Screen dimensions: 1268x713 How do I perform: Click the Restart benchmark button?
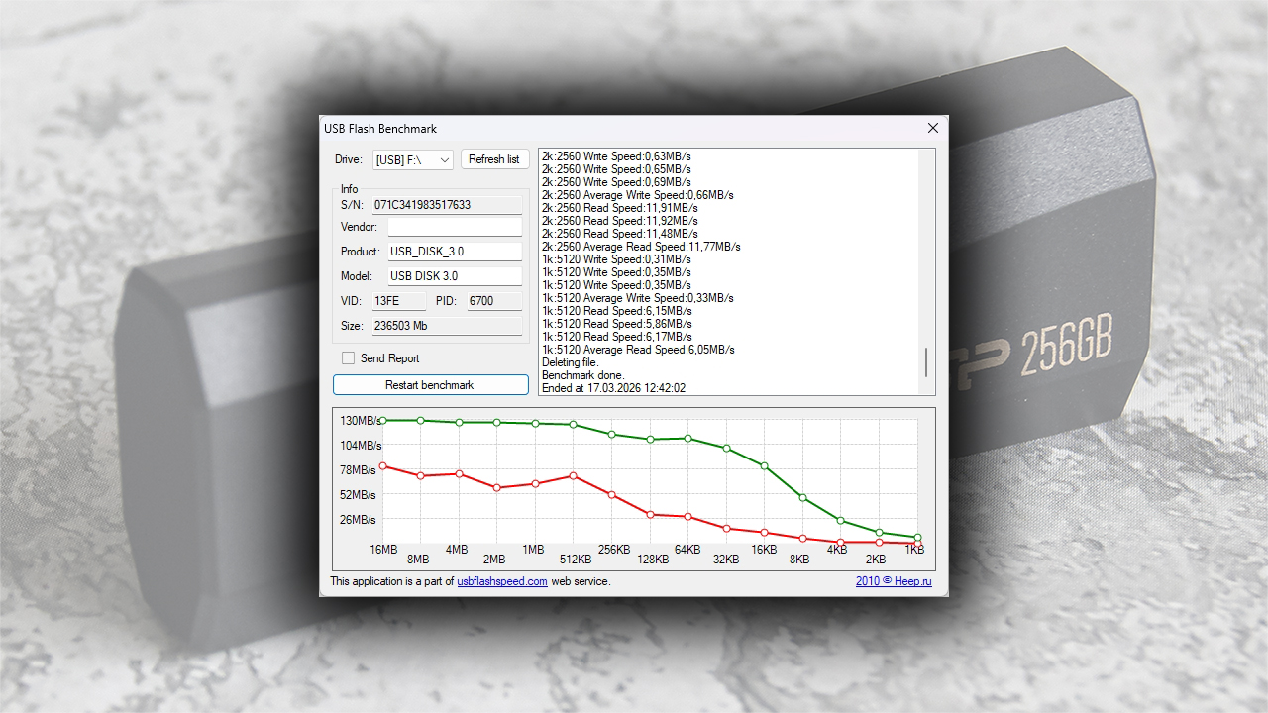click(430, 385)
